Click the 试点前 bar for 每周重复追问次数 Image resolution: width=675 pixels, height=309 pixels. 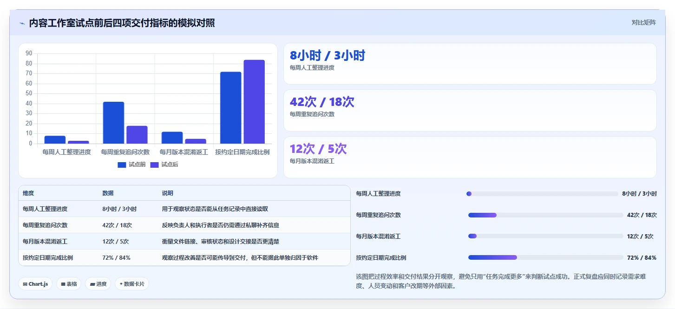click(x=113, y=123)
